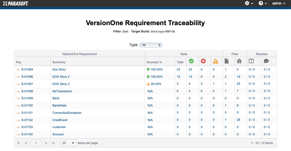The height and width of the screenshot is (151, 291).
Task: Click total tests value 23
Action: (x=178, y=69)
